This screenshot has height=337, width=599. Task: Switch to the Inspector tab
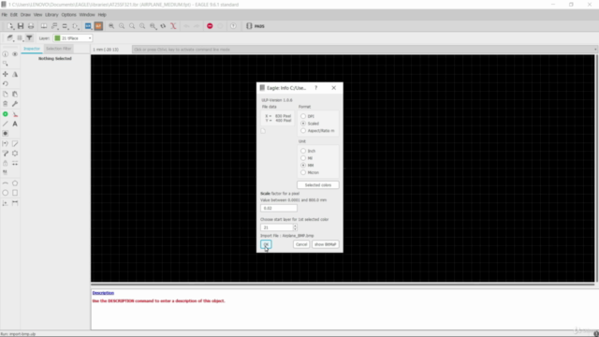32,49
